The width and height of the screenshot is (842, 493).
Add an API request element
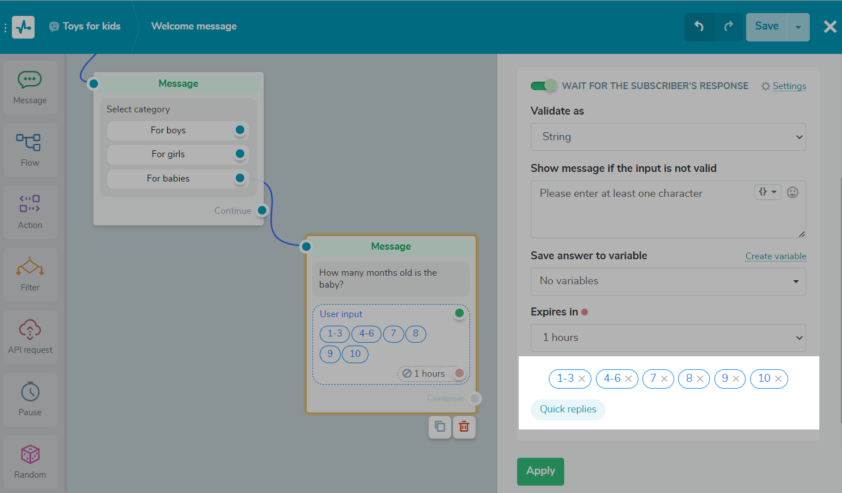point(30,337)
